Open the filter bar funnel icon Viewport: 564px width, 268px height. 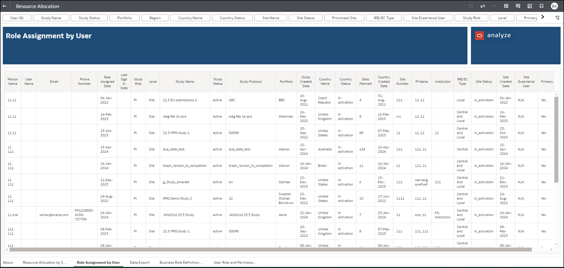(557, 18)
